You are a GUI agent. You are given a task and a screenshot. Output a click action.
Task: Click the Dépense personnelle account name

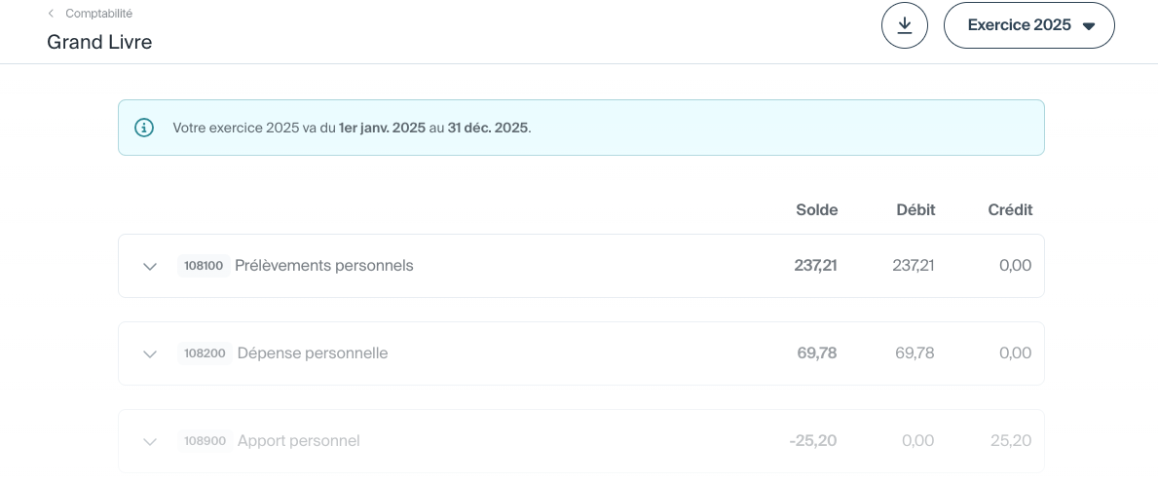tap(313, 352)
